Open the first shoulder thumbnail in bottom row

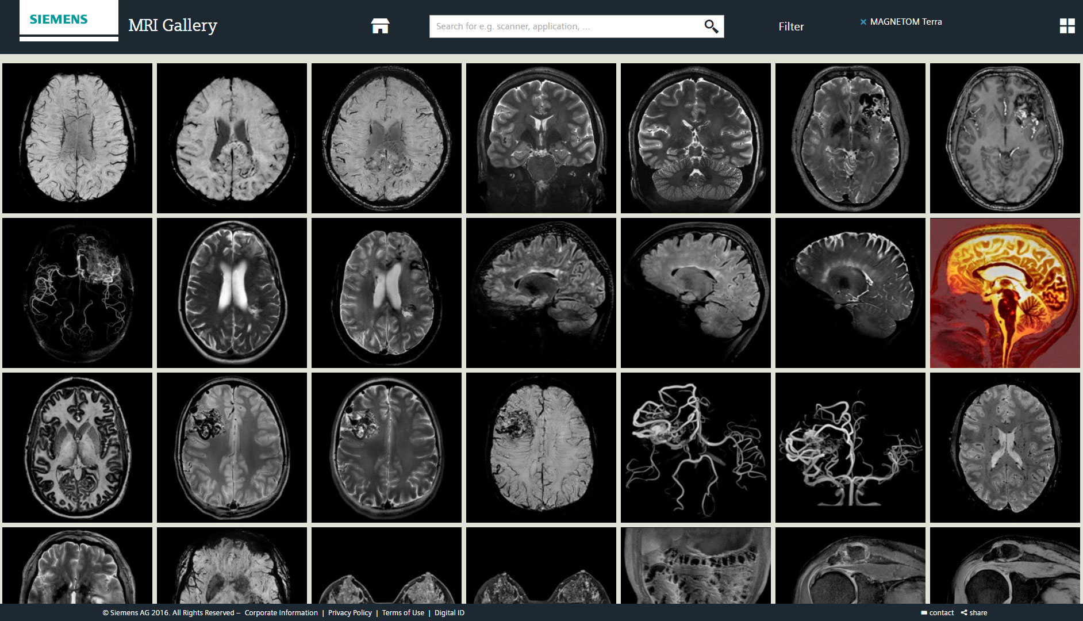coord(850,565)
